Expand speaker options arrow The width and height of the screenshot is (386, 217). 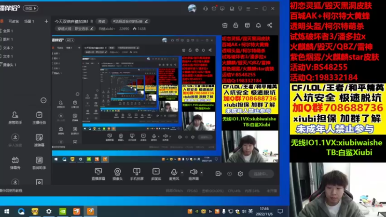click(201, 173)
